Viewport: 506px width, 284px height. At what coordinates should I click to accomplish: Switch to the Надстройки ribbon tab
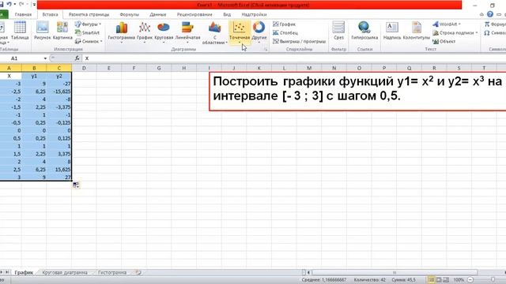tap(254, 14)
